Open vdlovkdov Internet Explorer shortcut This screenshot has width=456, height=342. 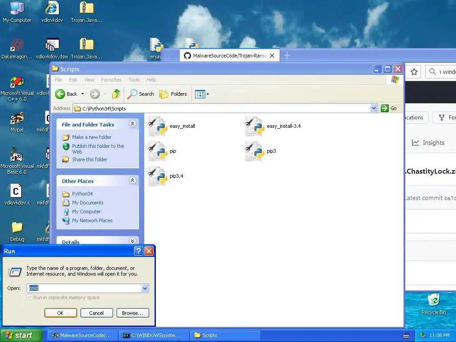tap(52, 12)
